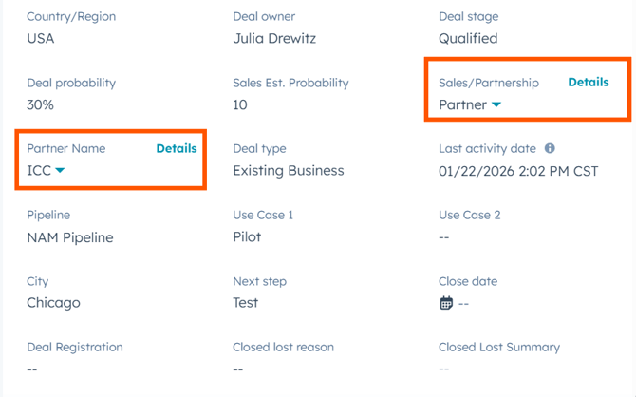Select the Country/Region value USA
This screenshot has height=397, width=636.
(x=41, y=39)
